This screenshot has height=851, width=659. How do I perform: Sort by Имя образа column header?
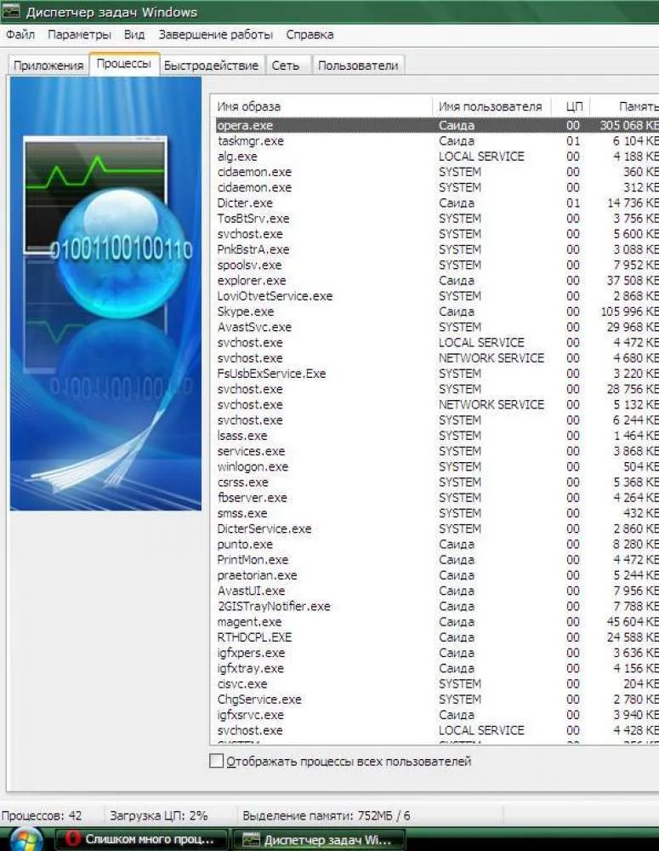(x=321, y=106)
